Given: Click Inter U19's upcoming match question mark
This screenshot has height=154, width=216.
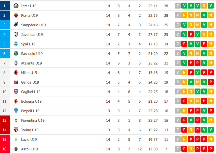Looking at the screenshot, I should [x=178, y=6].
